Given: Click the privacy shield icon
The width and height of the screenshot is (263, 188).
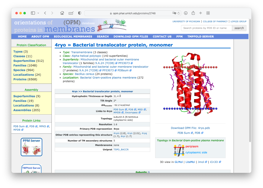Looking at the screenshot, I should [x=80, y=13].
